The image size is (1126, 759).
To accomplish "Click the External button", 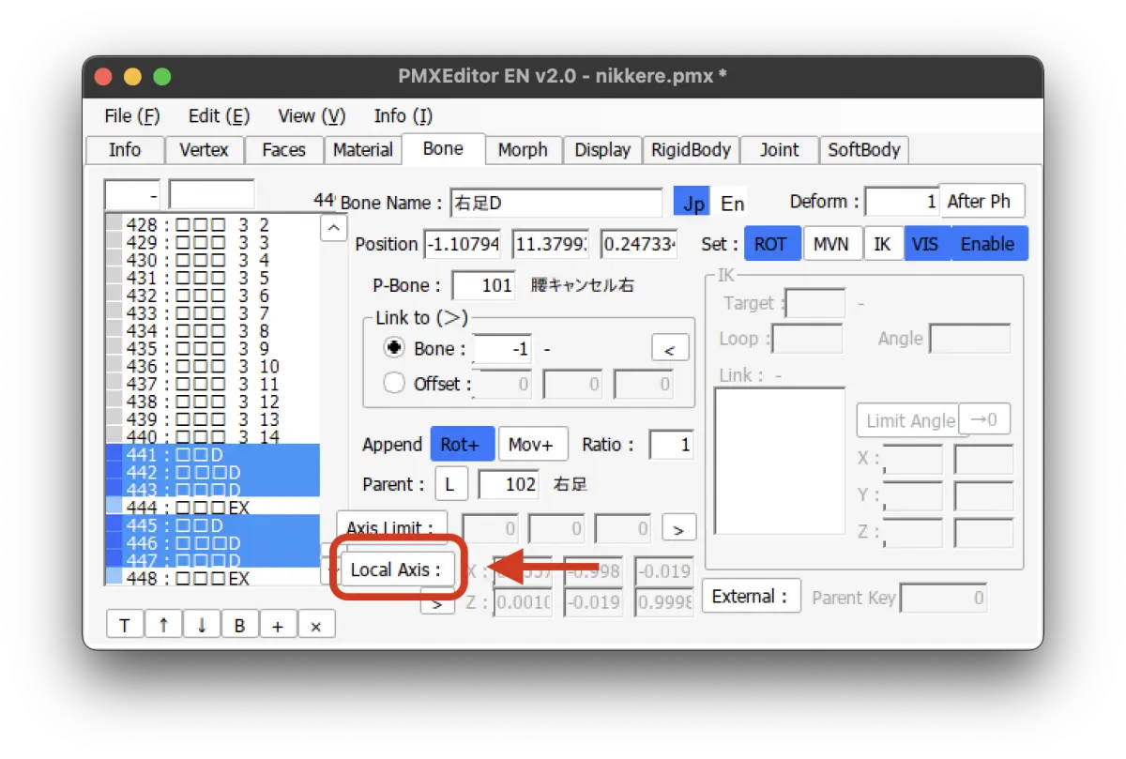I will pos(751,597).
